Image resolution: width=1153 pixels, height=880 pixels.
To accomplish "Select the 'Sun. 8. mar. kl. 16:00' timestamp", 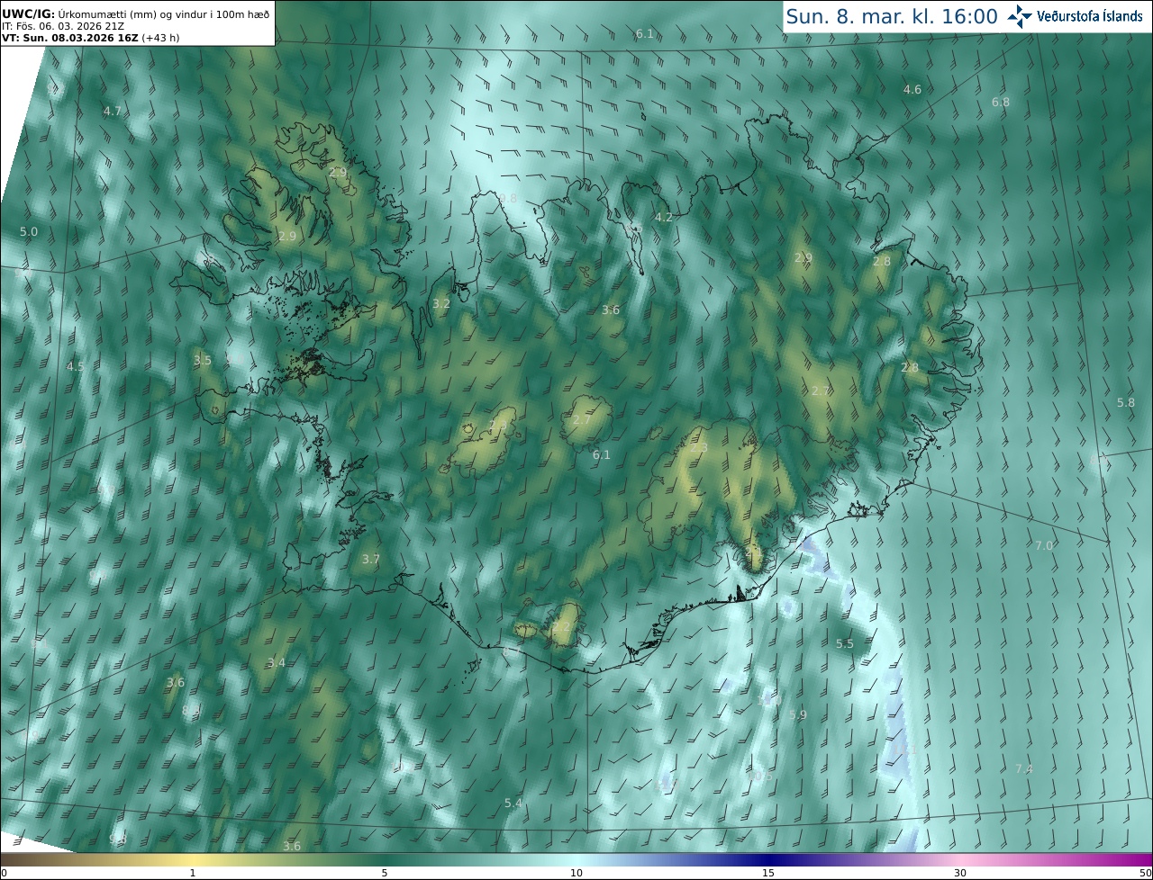I will [891, 16].
